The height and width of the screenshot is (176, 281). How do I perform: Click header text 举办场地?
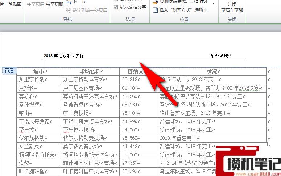[x=219, y=56]
